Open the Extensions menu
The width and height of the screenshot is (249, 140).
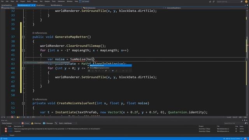tap(61, 1)
